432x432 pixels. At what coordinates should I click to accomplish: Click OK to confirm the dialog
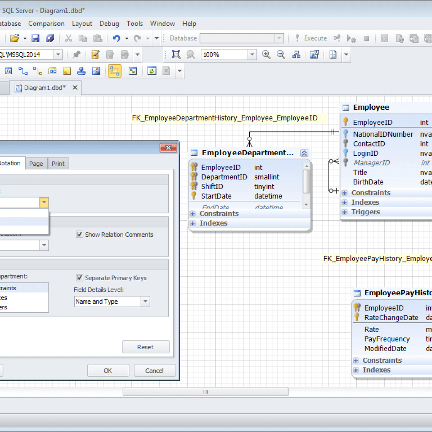(x=108, y=370)
